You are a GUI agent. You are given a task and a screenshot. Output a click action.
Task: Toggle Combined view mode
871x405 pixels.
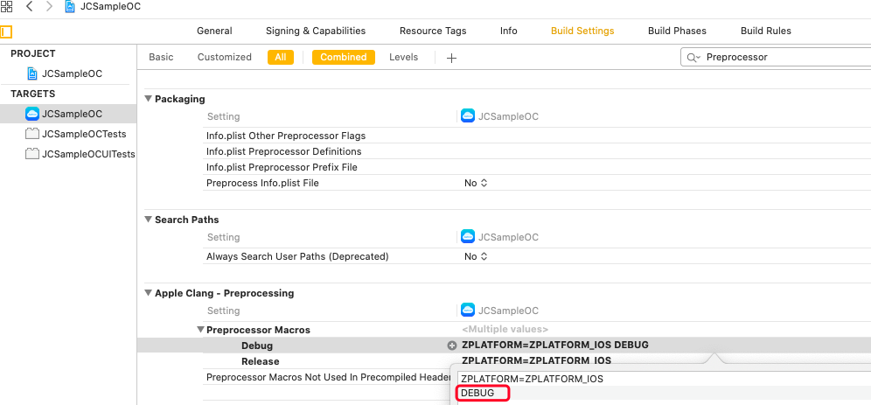pyautogui.click(x=344, y=57)
